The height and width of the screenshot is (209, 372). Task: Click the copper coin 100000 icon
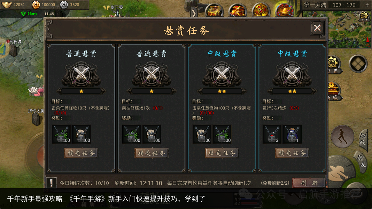[36, 5]
